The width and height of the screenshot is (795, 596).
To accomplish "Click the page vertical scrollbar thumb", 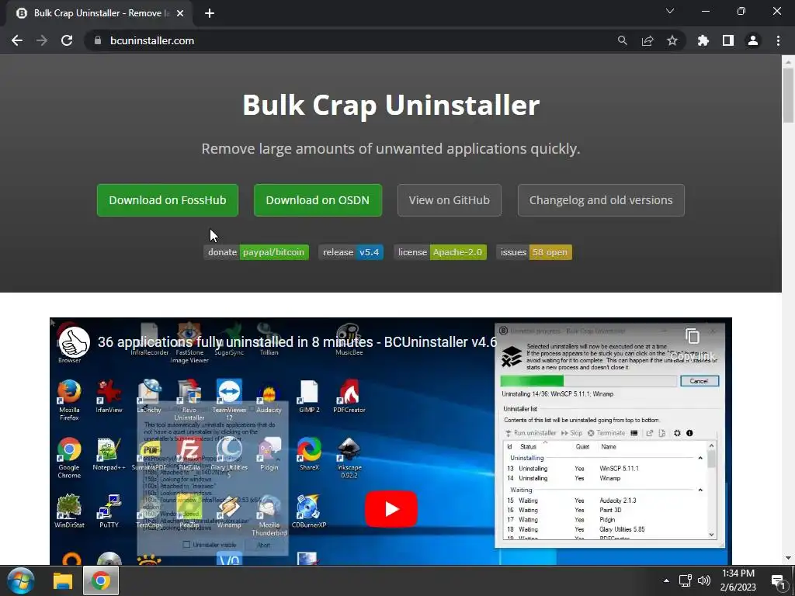I will point(788,95).
